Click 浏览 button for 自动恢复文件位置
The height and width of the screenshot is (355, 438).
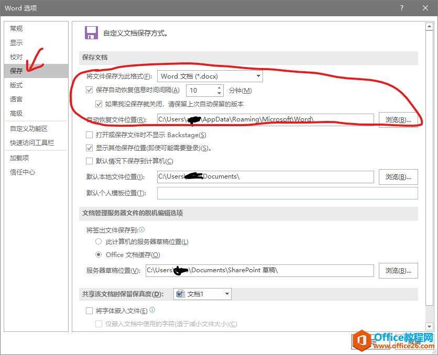(398, 120)
